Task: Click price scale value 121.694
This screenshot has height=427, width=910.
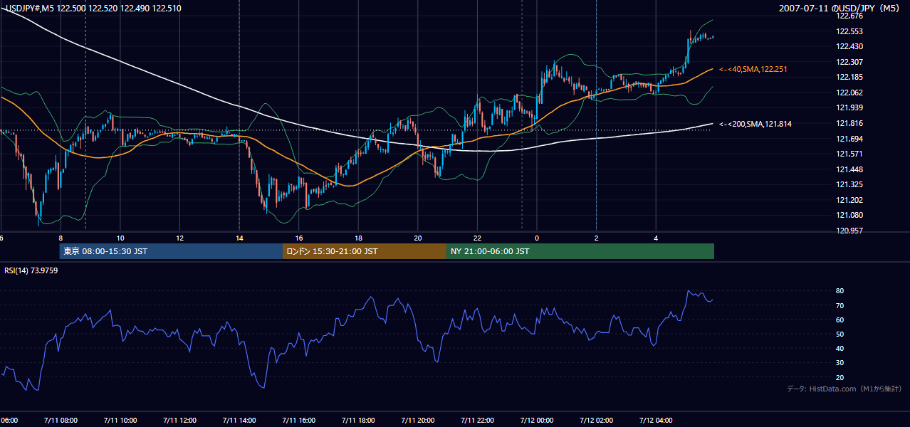Action: pyautogui.click(x=849, y=139)
